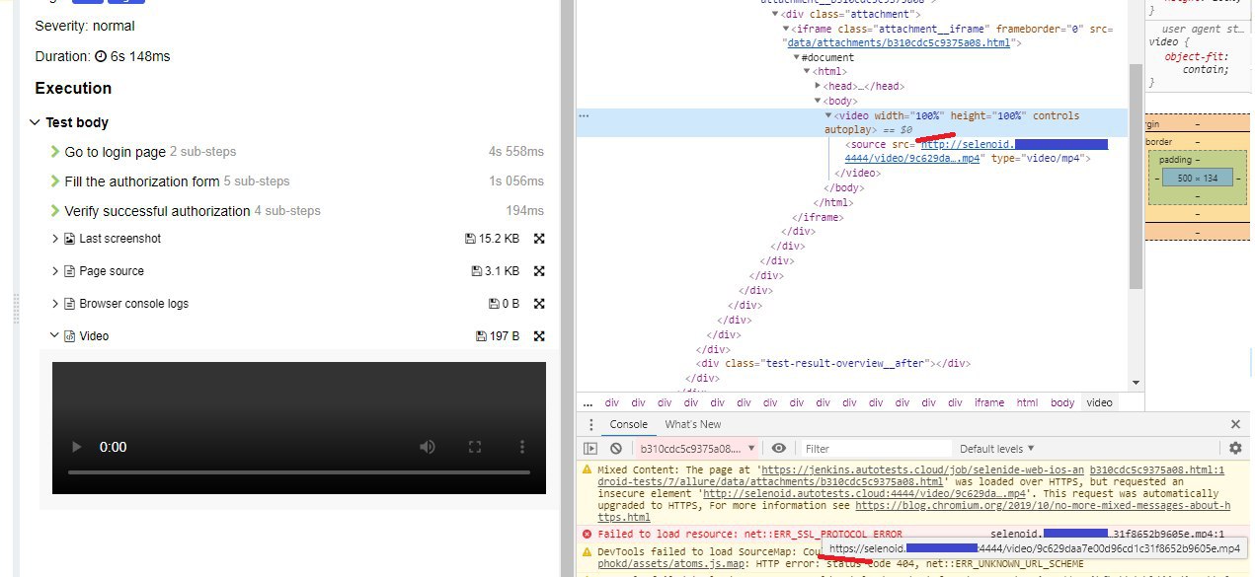Screen dimensions: 1255x577
Task: Show the console sidebar panel
Action: coord(590,448)
